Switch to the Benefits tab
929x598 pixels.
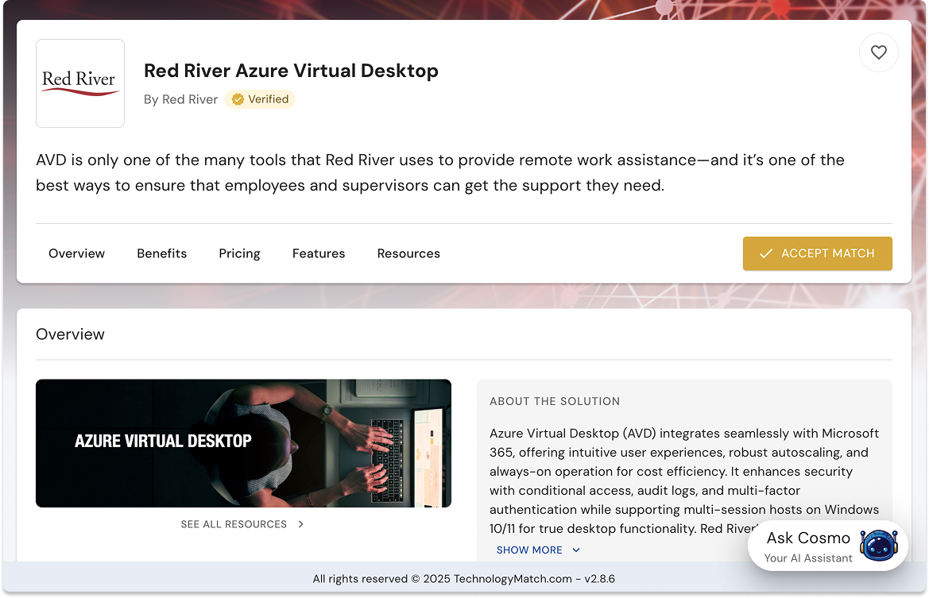(162, 253)
